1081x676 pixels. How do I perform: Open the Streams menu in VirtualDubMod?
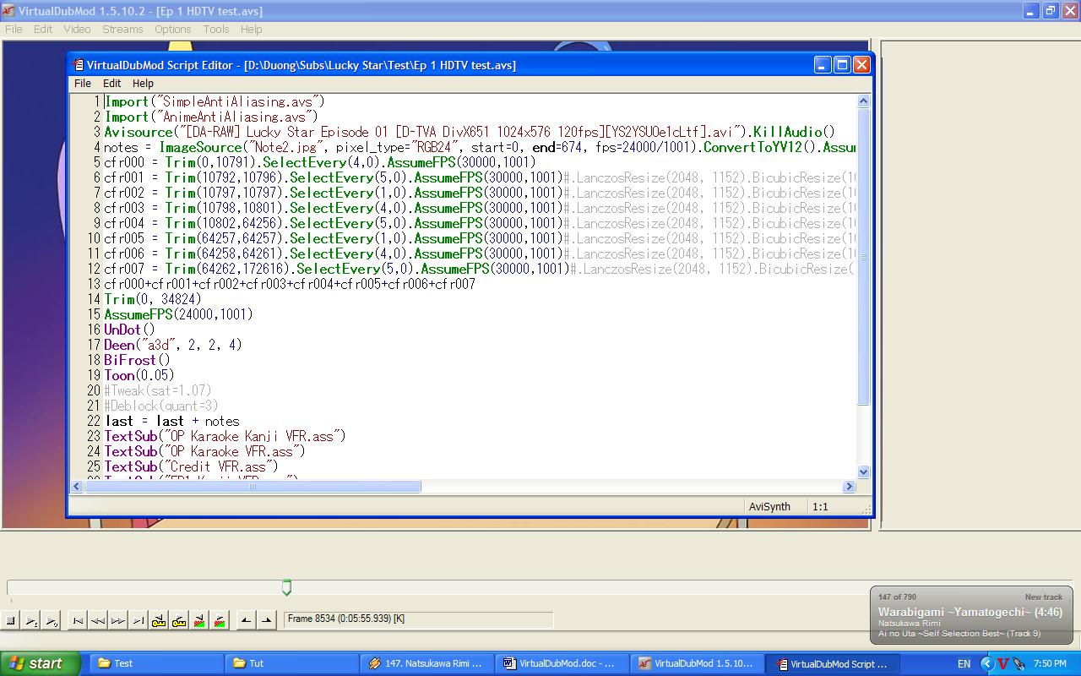point(122,29)
